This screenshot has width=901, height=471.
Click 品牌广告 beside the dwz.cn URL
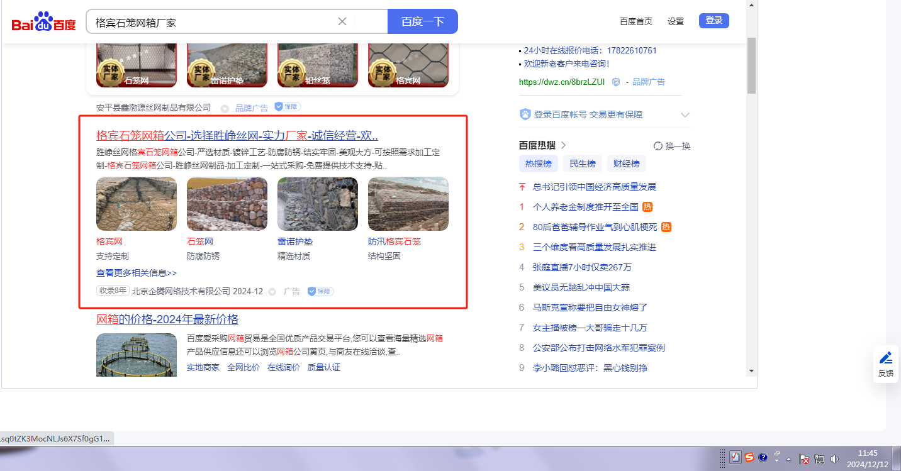pos(649,82)
